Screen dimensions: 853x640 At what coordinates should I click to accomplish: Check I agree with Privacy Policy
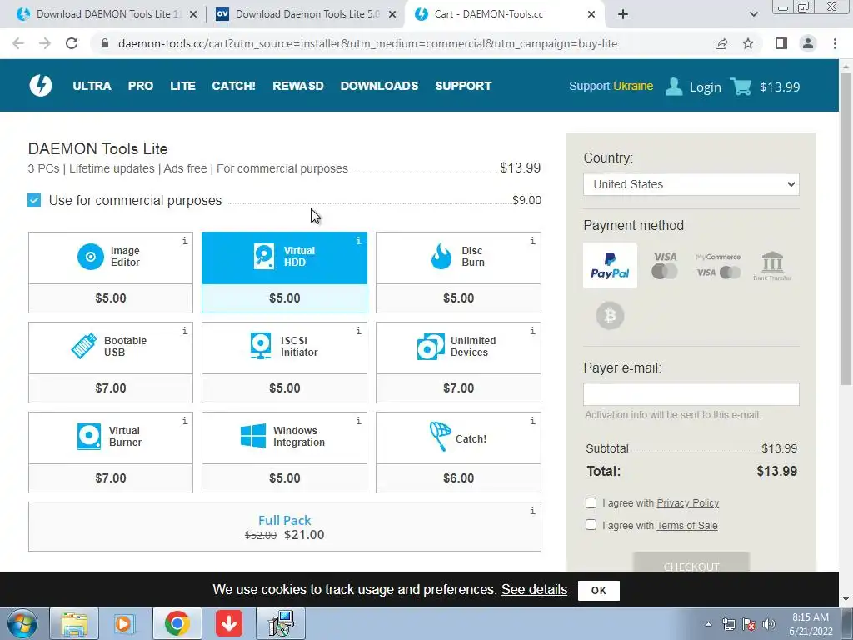[x=591, y=502]
